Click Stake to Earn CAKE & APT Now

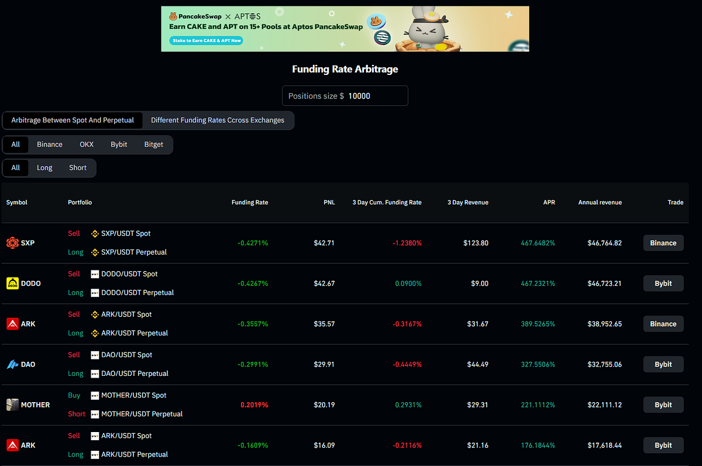click(x=207, y=41)
